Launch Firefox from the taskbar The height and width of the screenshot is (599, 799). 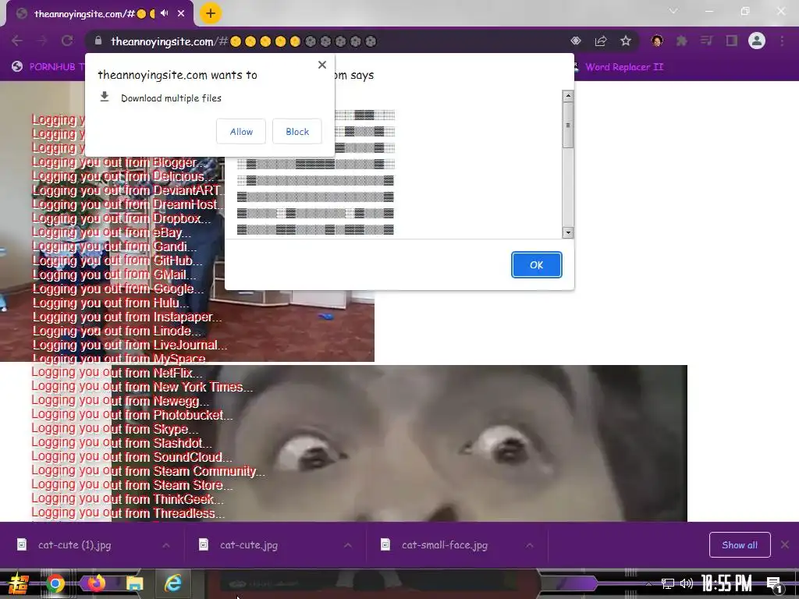(x=96, y=583)
